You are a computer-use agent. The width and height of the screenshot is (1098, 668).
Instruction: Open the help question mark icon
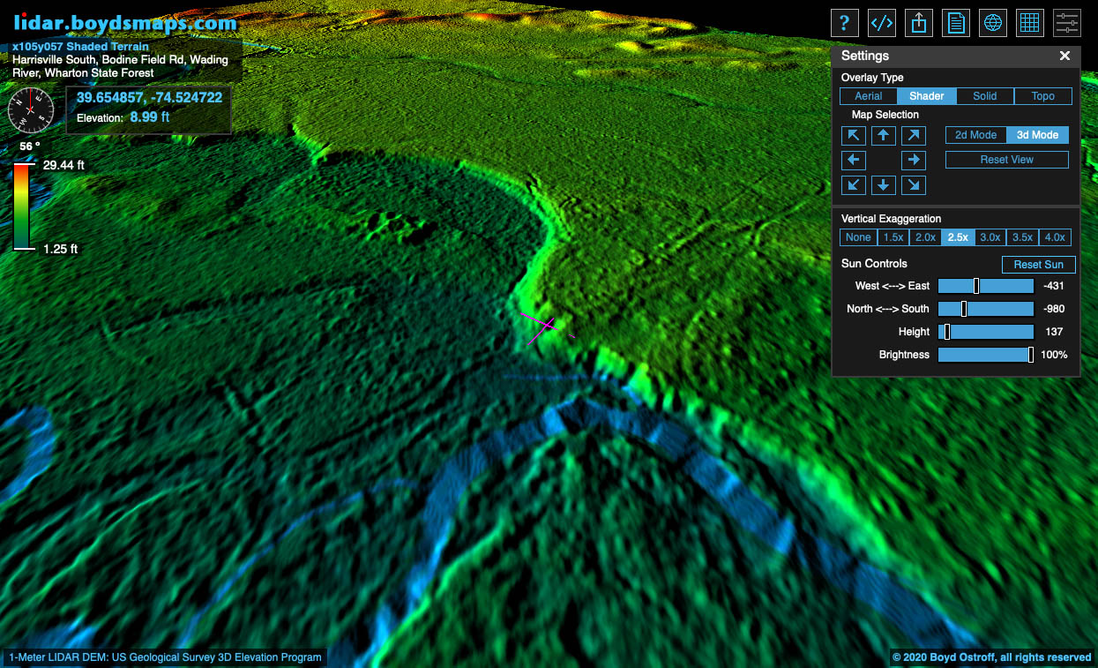coord(845,23)
